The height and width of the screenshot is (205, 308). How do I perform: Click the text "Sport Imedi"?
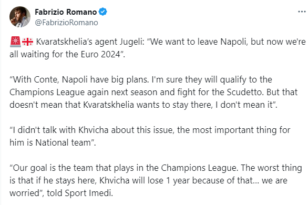click(x=89, y=193)
